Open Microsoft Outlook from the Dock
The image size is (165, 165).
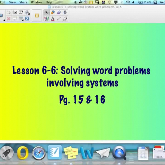23,153
